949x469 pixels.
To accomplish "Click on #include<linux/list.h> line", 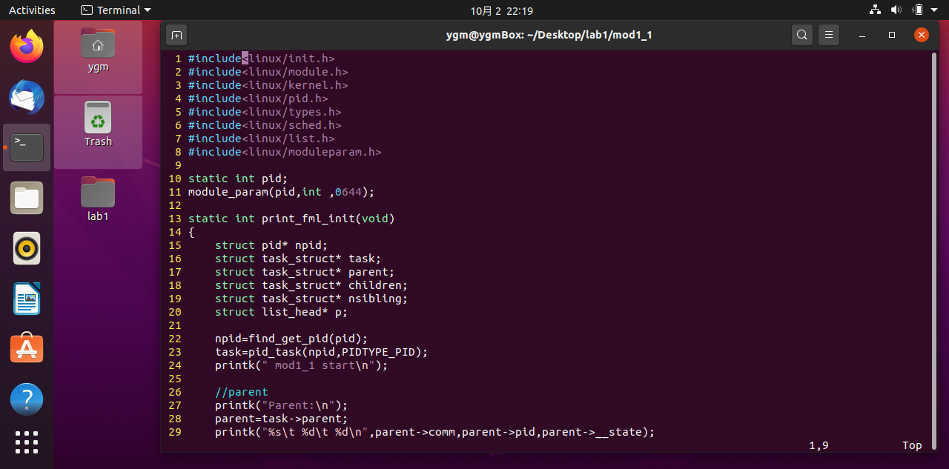I will tap(261, 139).
